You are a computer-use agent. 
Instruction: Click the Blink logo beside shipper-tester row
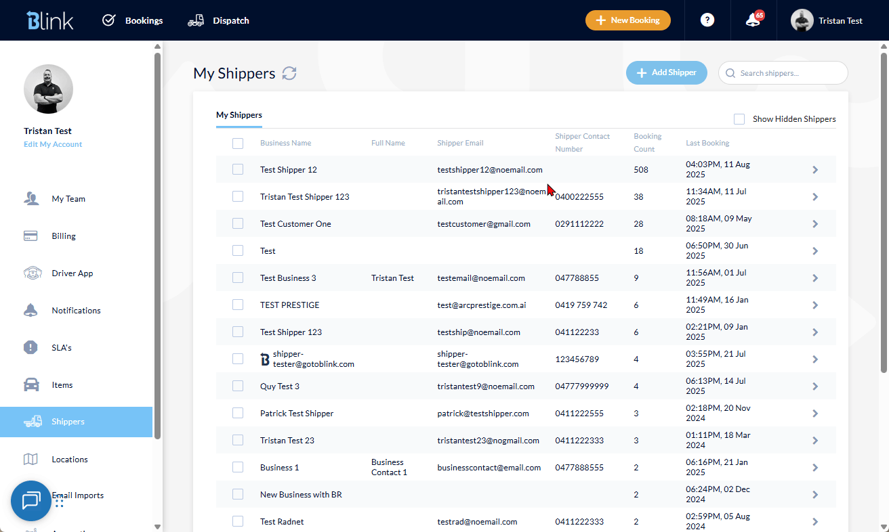(x=265, y=359)
